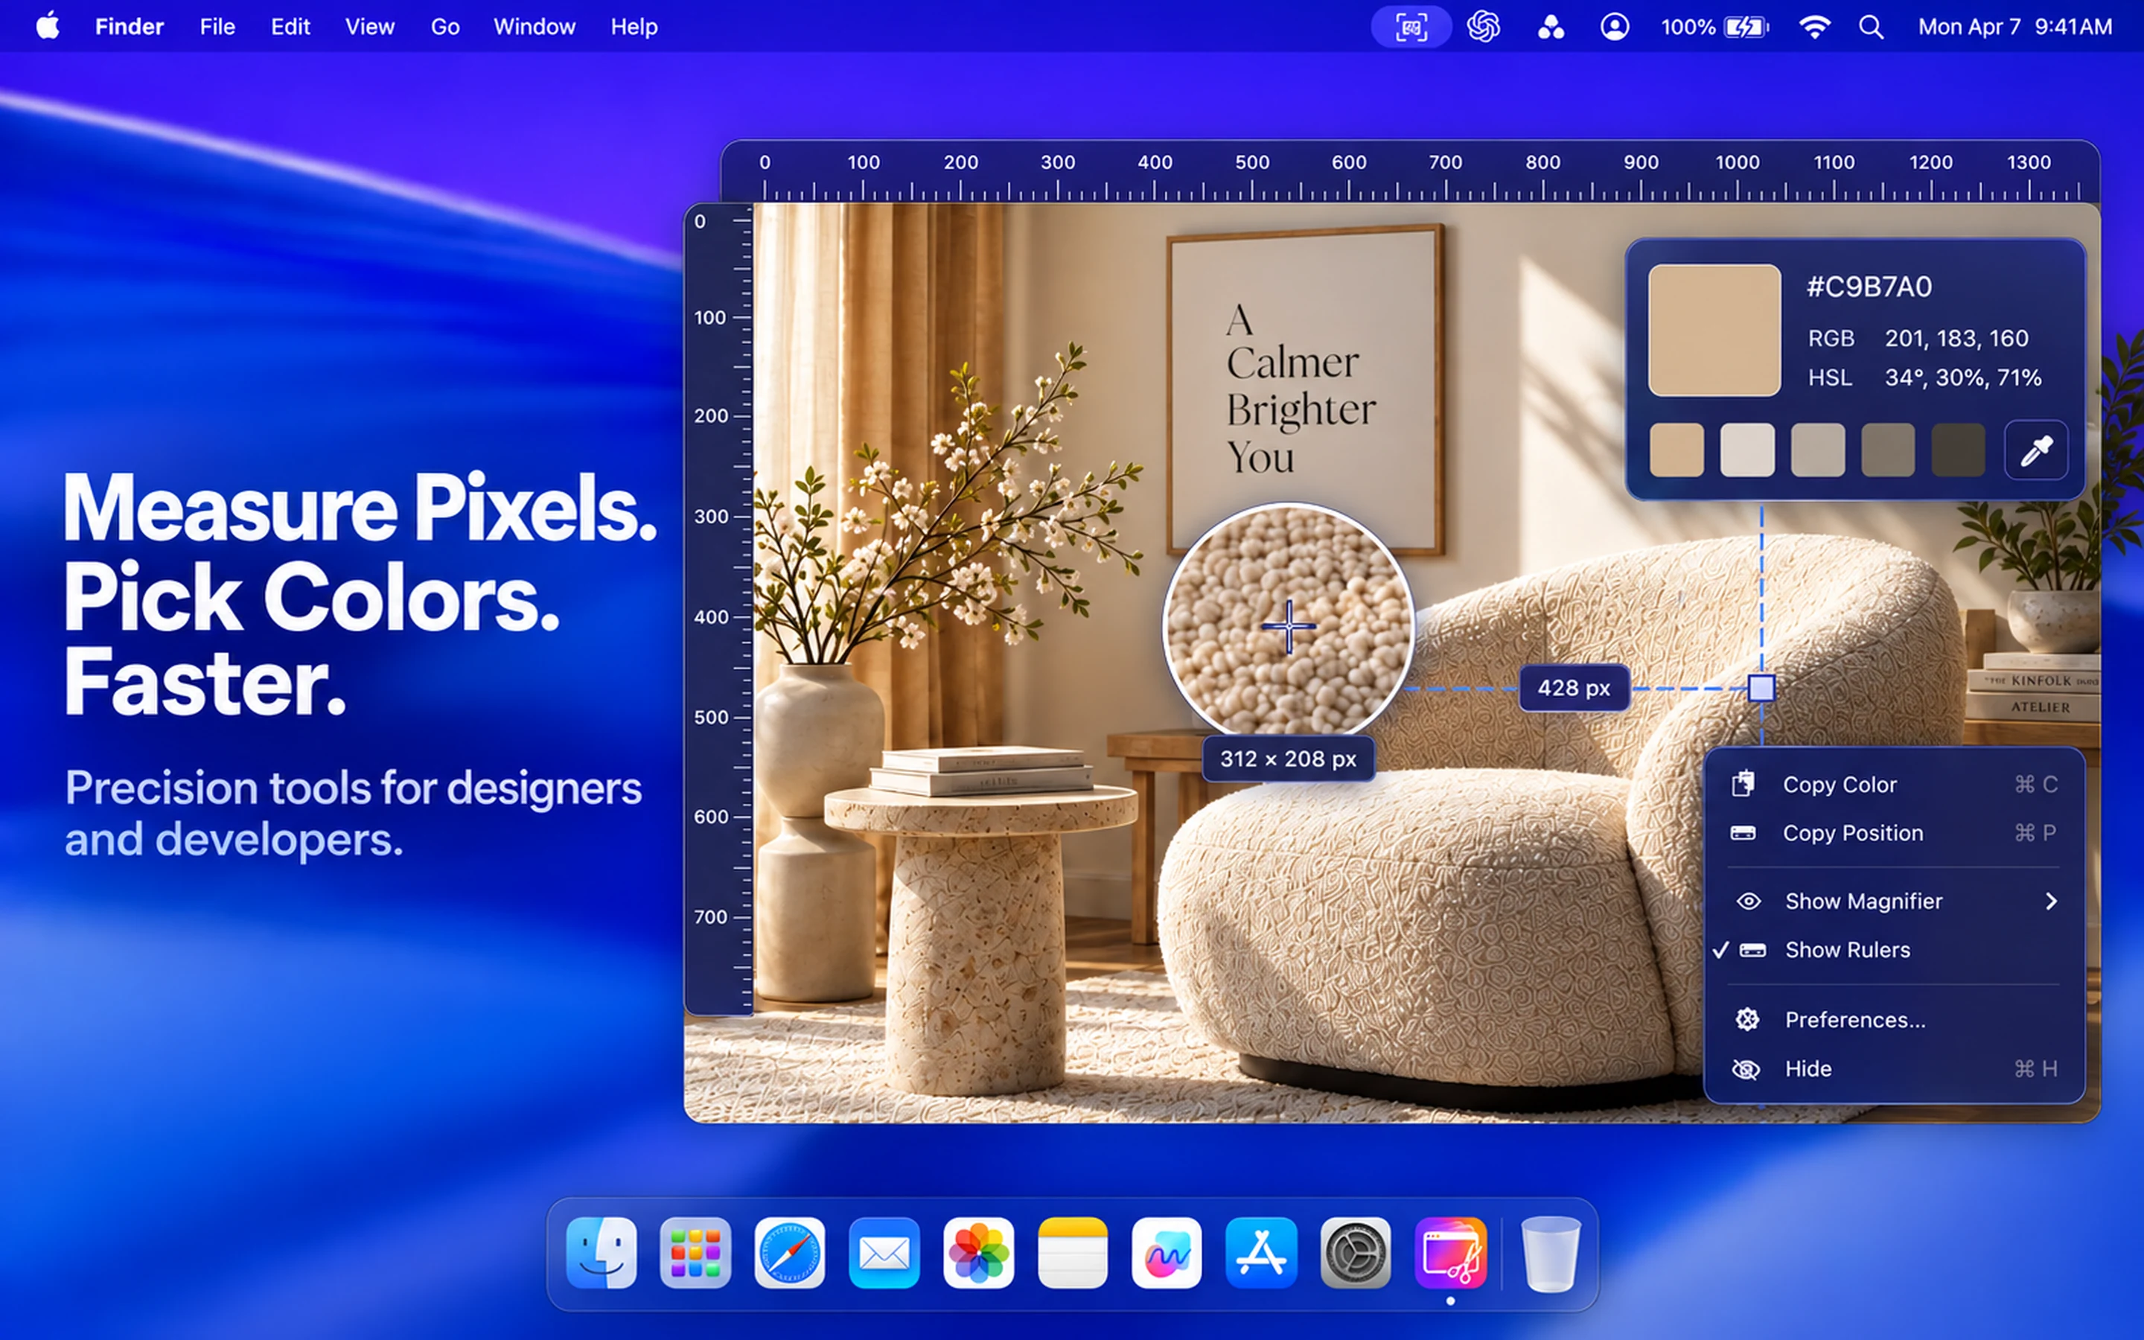
Task: Click the #C9B7A0 hex value
Action: click(x=1869, y=287)
